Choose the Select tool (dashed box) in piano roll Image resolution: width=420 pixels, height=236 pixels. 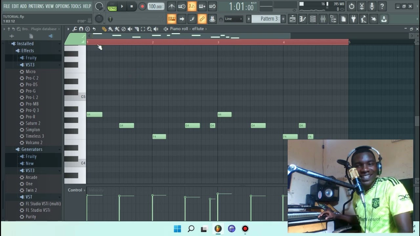(143, 29)
